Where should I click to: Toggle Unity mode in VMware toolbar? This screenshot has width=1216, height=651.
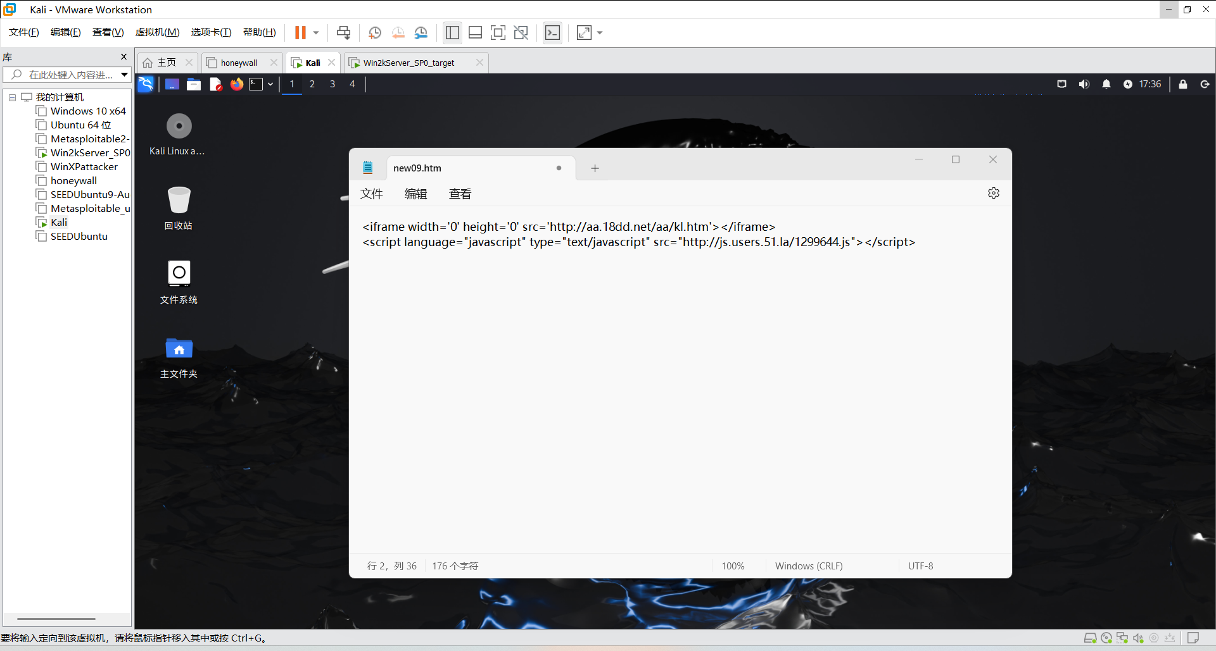521,32
